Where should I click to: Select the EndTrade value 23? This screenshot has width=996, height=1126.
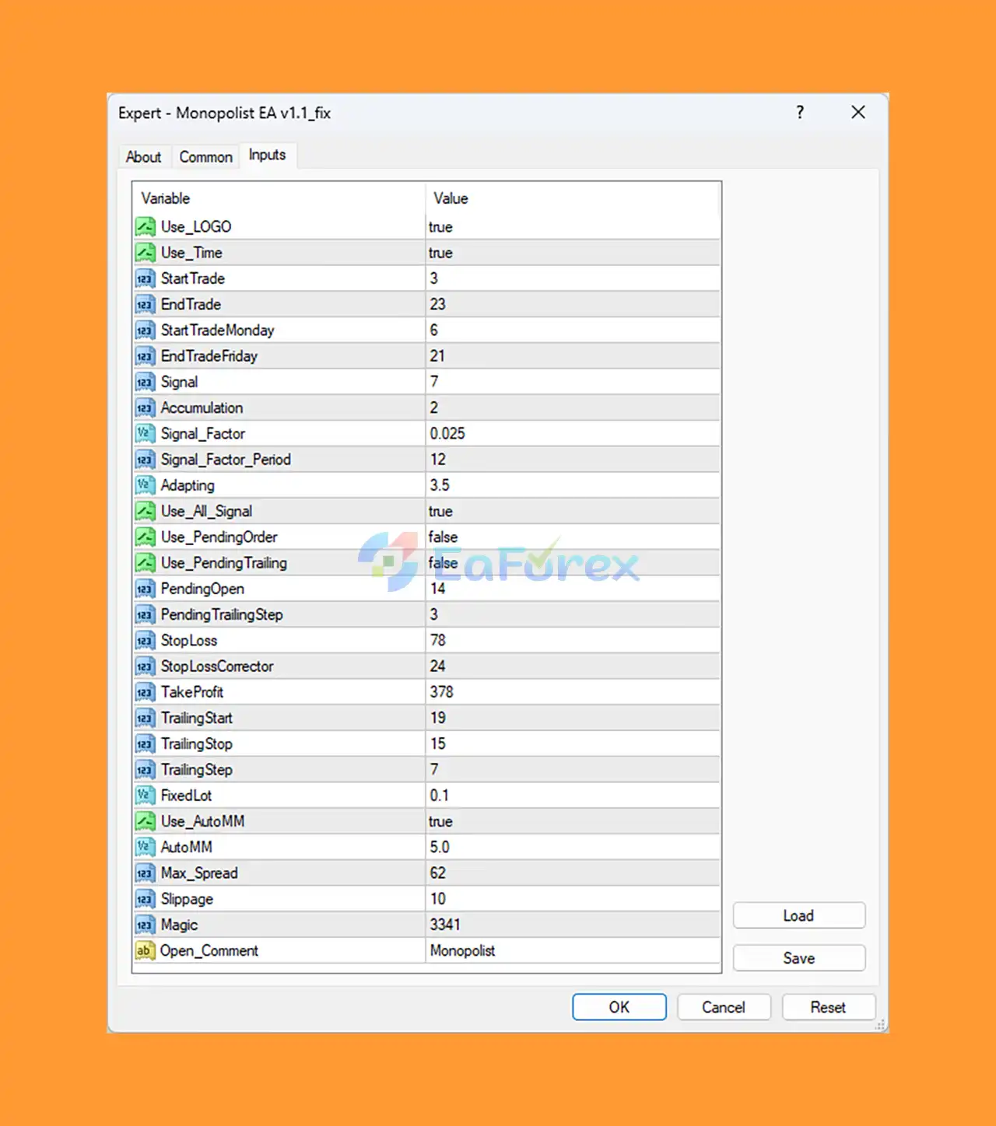click(438, 304)
